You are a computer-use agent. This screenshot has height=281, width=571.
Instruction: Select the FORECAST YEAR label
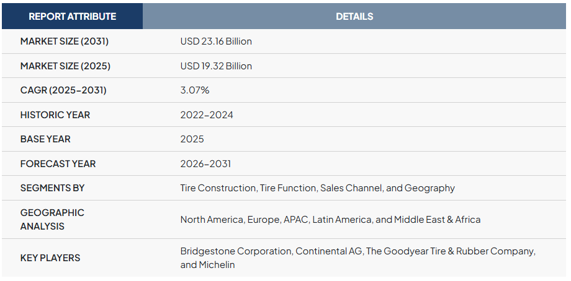58,163
